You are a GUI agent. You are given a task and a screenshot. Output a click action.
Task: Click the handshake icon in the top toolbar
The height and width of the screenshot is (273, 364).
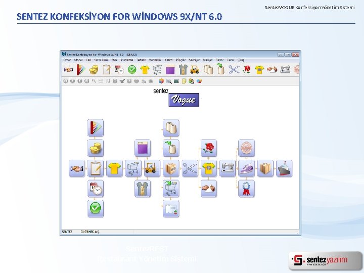68,70
